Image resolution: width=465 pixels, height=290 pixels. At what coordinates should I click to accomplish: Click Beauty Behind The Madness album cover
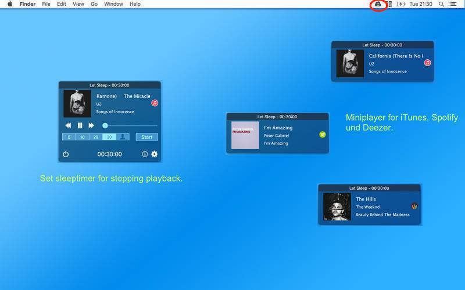337,206
